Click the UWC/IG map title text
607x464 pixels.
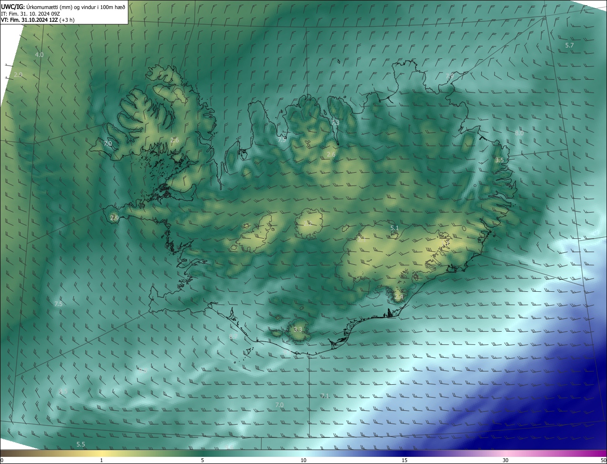pos(64,6)
